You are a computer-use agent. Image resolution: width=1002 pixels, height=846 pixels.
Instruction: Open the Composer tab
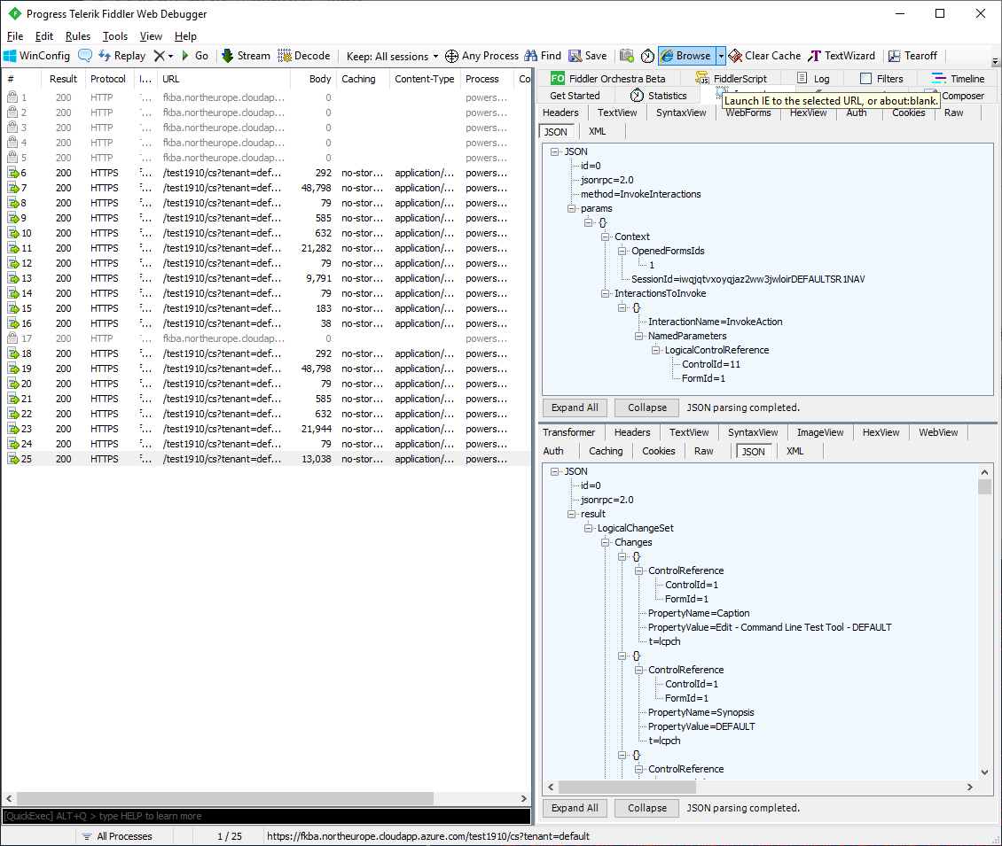pyautogui.click(x=962, y=95)
